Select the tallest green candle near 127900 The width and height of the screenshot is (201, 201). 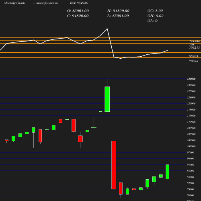click(x=107, y=99)
